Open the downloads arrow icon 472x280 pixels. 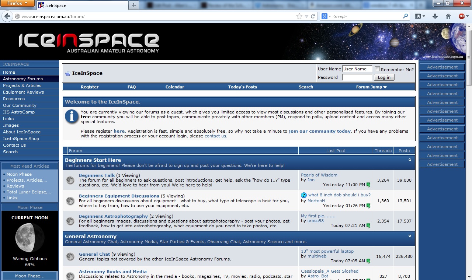(435, 16)
